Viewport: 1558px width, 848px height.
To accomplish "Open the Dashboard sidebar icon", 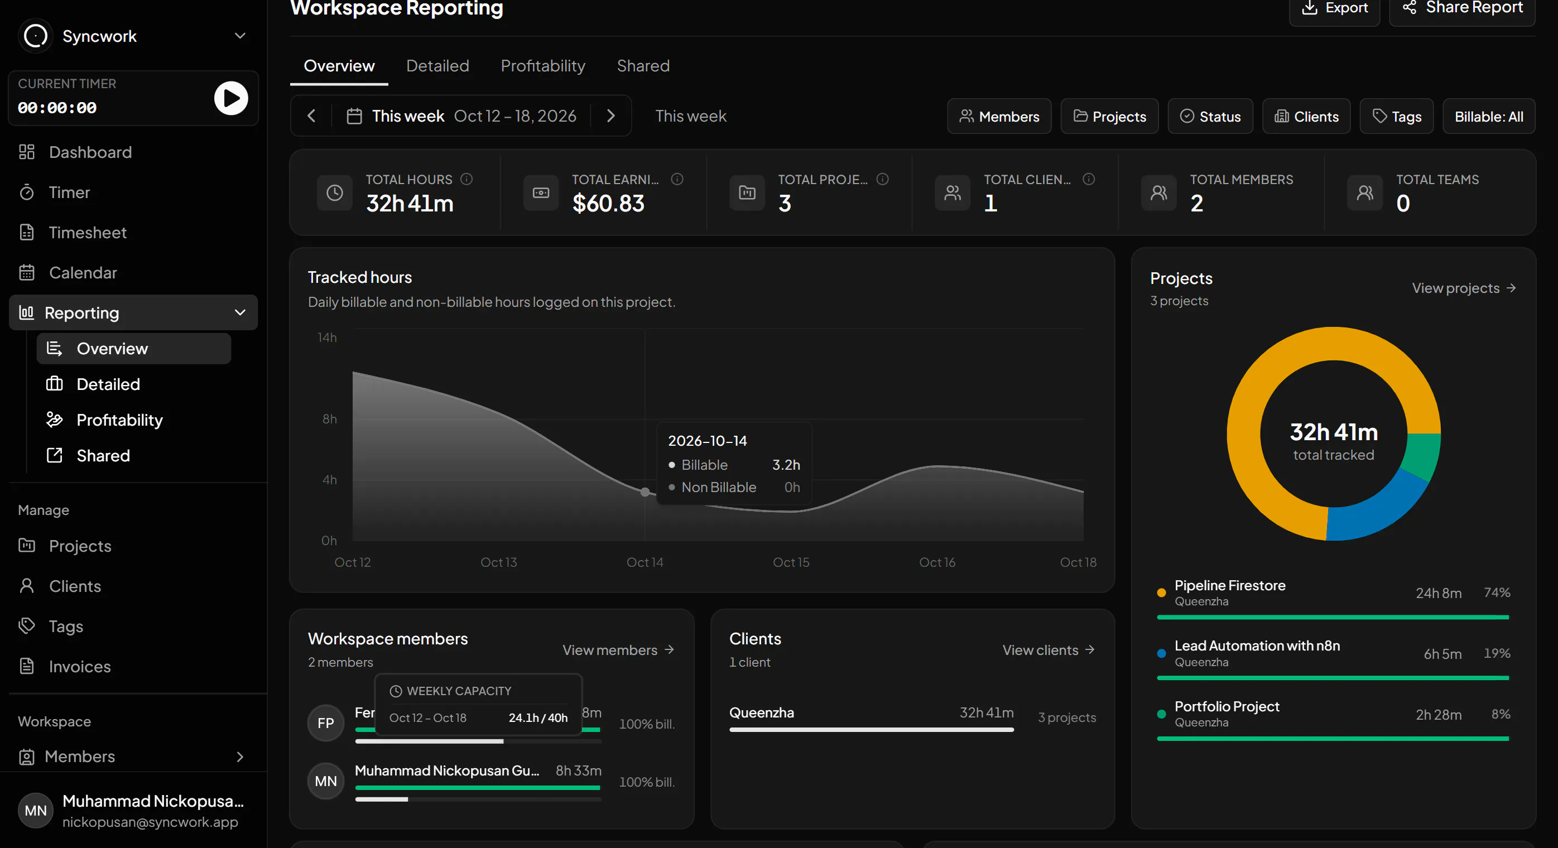I will point(27,152).
